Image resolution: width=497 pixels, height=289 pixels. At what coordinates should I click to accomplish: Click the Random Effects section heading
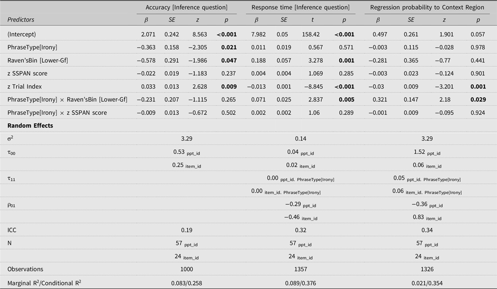click(30, 126)
